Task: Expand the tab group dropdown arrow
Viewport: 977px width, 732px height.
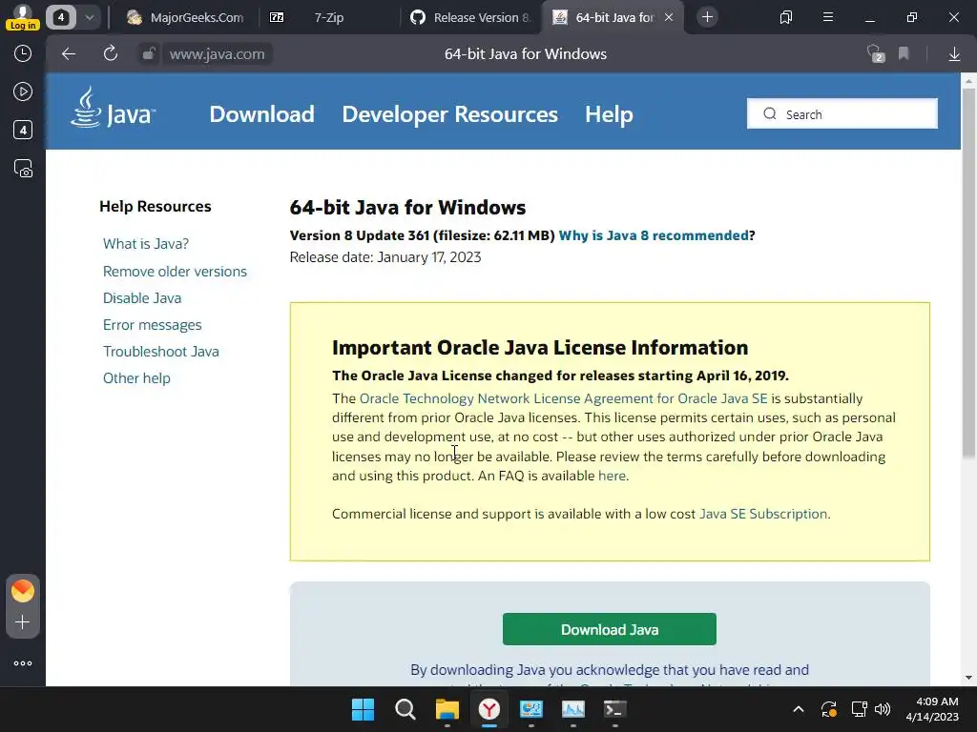Action: point(90,17)
